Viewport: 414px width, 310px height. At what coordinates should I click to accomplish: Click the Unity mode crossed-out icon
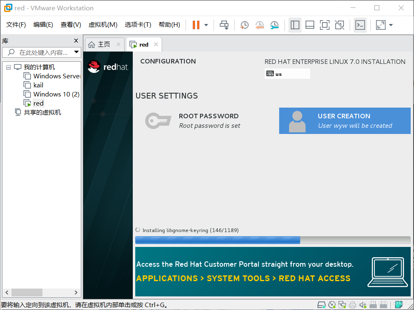point(339,25)
